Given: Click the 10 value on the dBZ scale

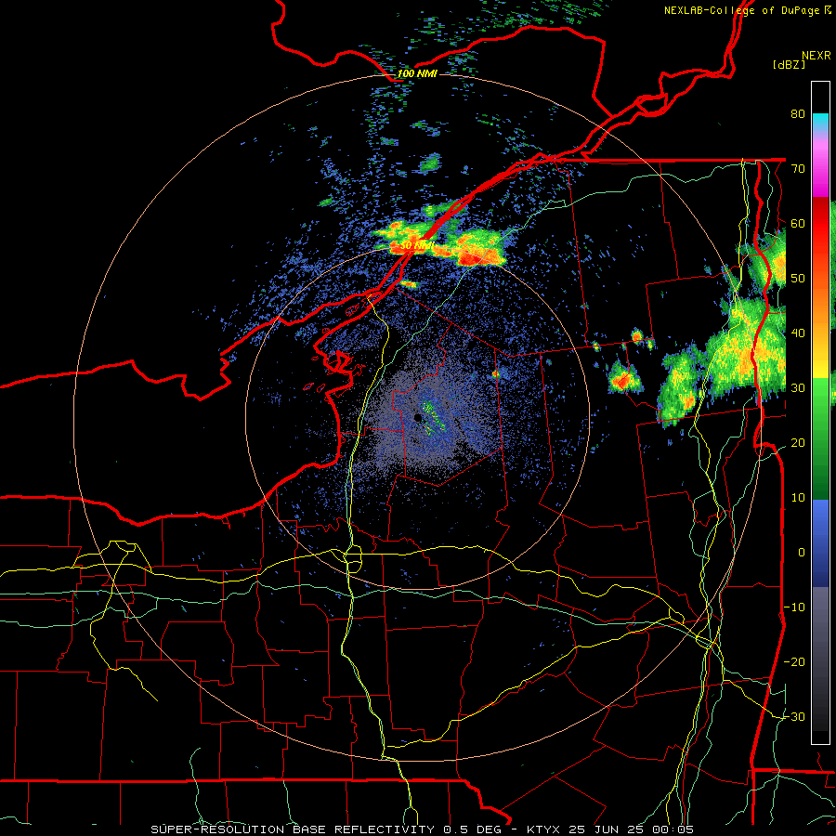Looking at the screenshot, I should 798,498.
